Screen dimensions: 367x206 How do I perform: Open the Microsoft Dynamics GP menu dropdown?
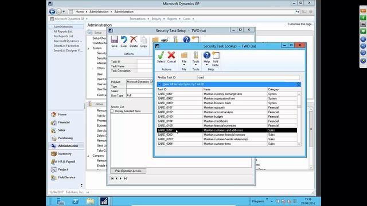tap(87, 19)
